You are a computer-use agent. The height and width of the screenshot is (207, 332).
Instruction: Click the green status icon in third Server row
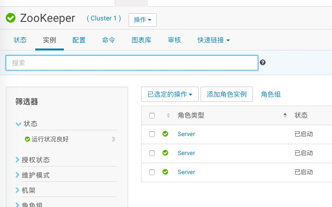point(165,172)
